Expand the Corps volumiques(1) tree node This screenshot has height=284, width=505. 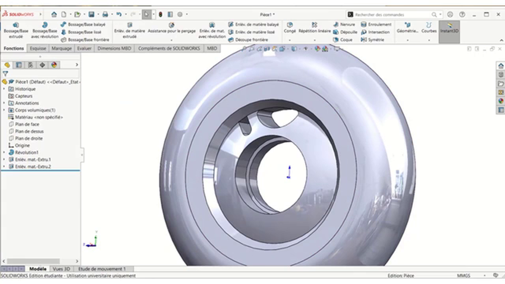click(x=4, y=110)
